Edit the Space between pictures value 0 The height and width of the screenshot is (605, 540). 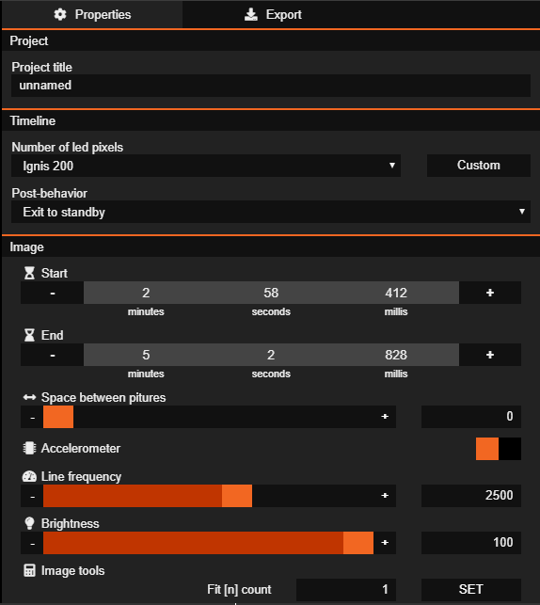click(x=471, y=417)
